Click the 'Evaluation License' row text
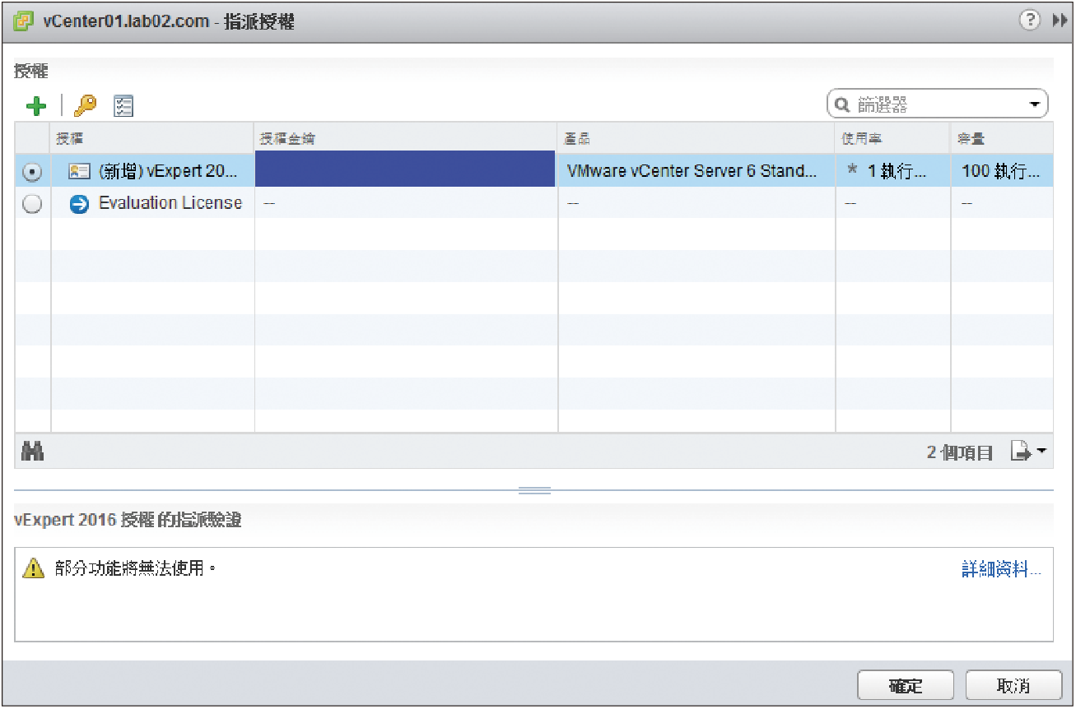1076x709 pixels. pyautogui.click(x=170, y=203)
